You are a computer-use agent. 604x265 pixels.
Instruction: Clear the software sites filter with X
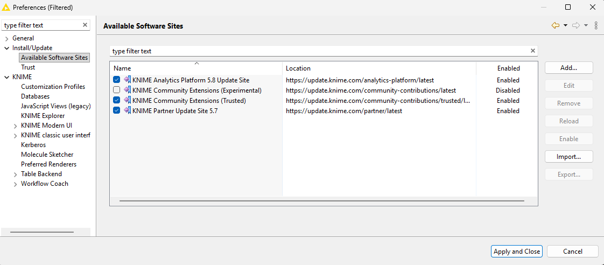533,51
